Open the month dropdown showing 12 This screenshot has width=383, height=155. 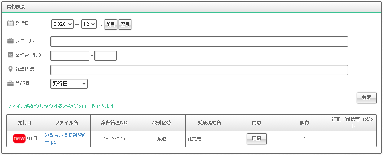tap(89, 24)
